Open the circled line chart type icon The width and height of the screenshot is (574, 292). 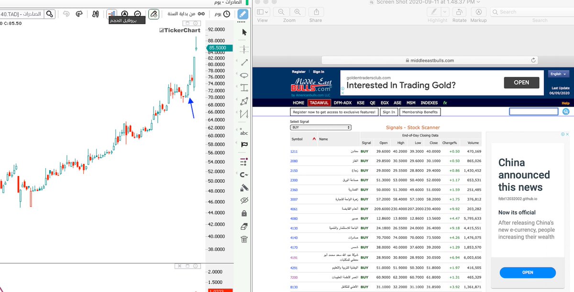pyautogui.click(x=138, y=14)
